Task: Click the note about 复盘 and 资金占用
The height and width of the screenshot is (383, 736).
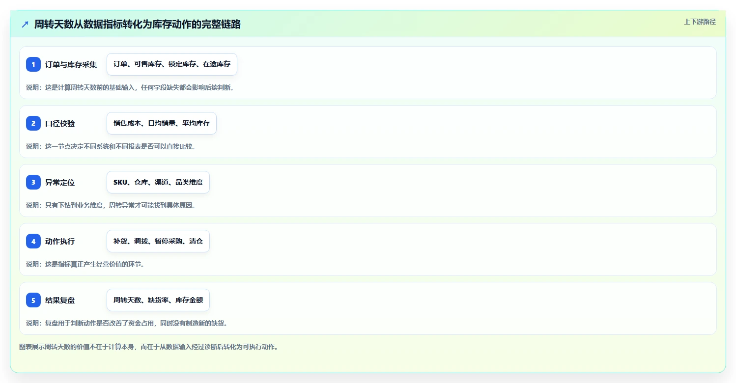Action: coord(127,323)
